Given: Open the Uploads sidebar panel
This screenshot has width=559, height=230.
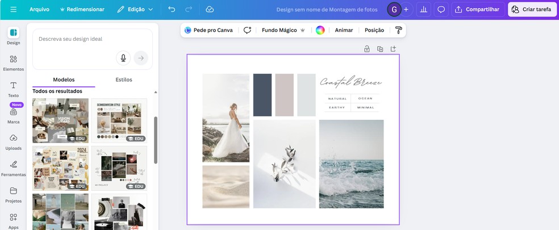Looking at the screenshot, I should 13,143.
